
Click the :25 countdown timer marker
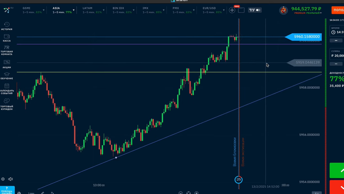coord(239,180)
